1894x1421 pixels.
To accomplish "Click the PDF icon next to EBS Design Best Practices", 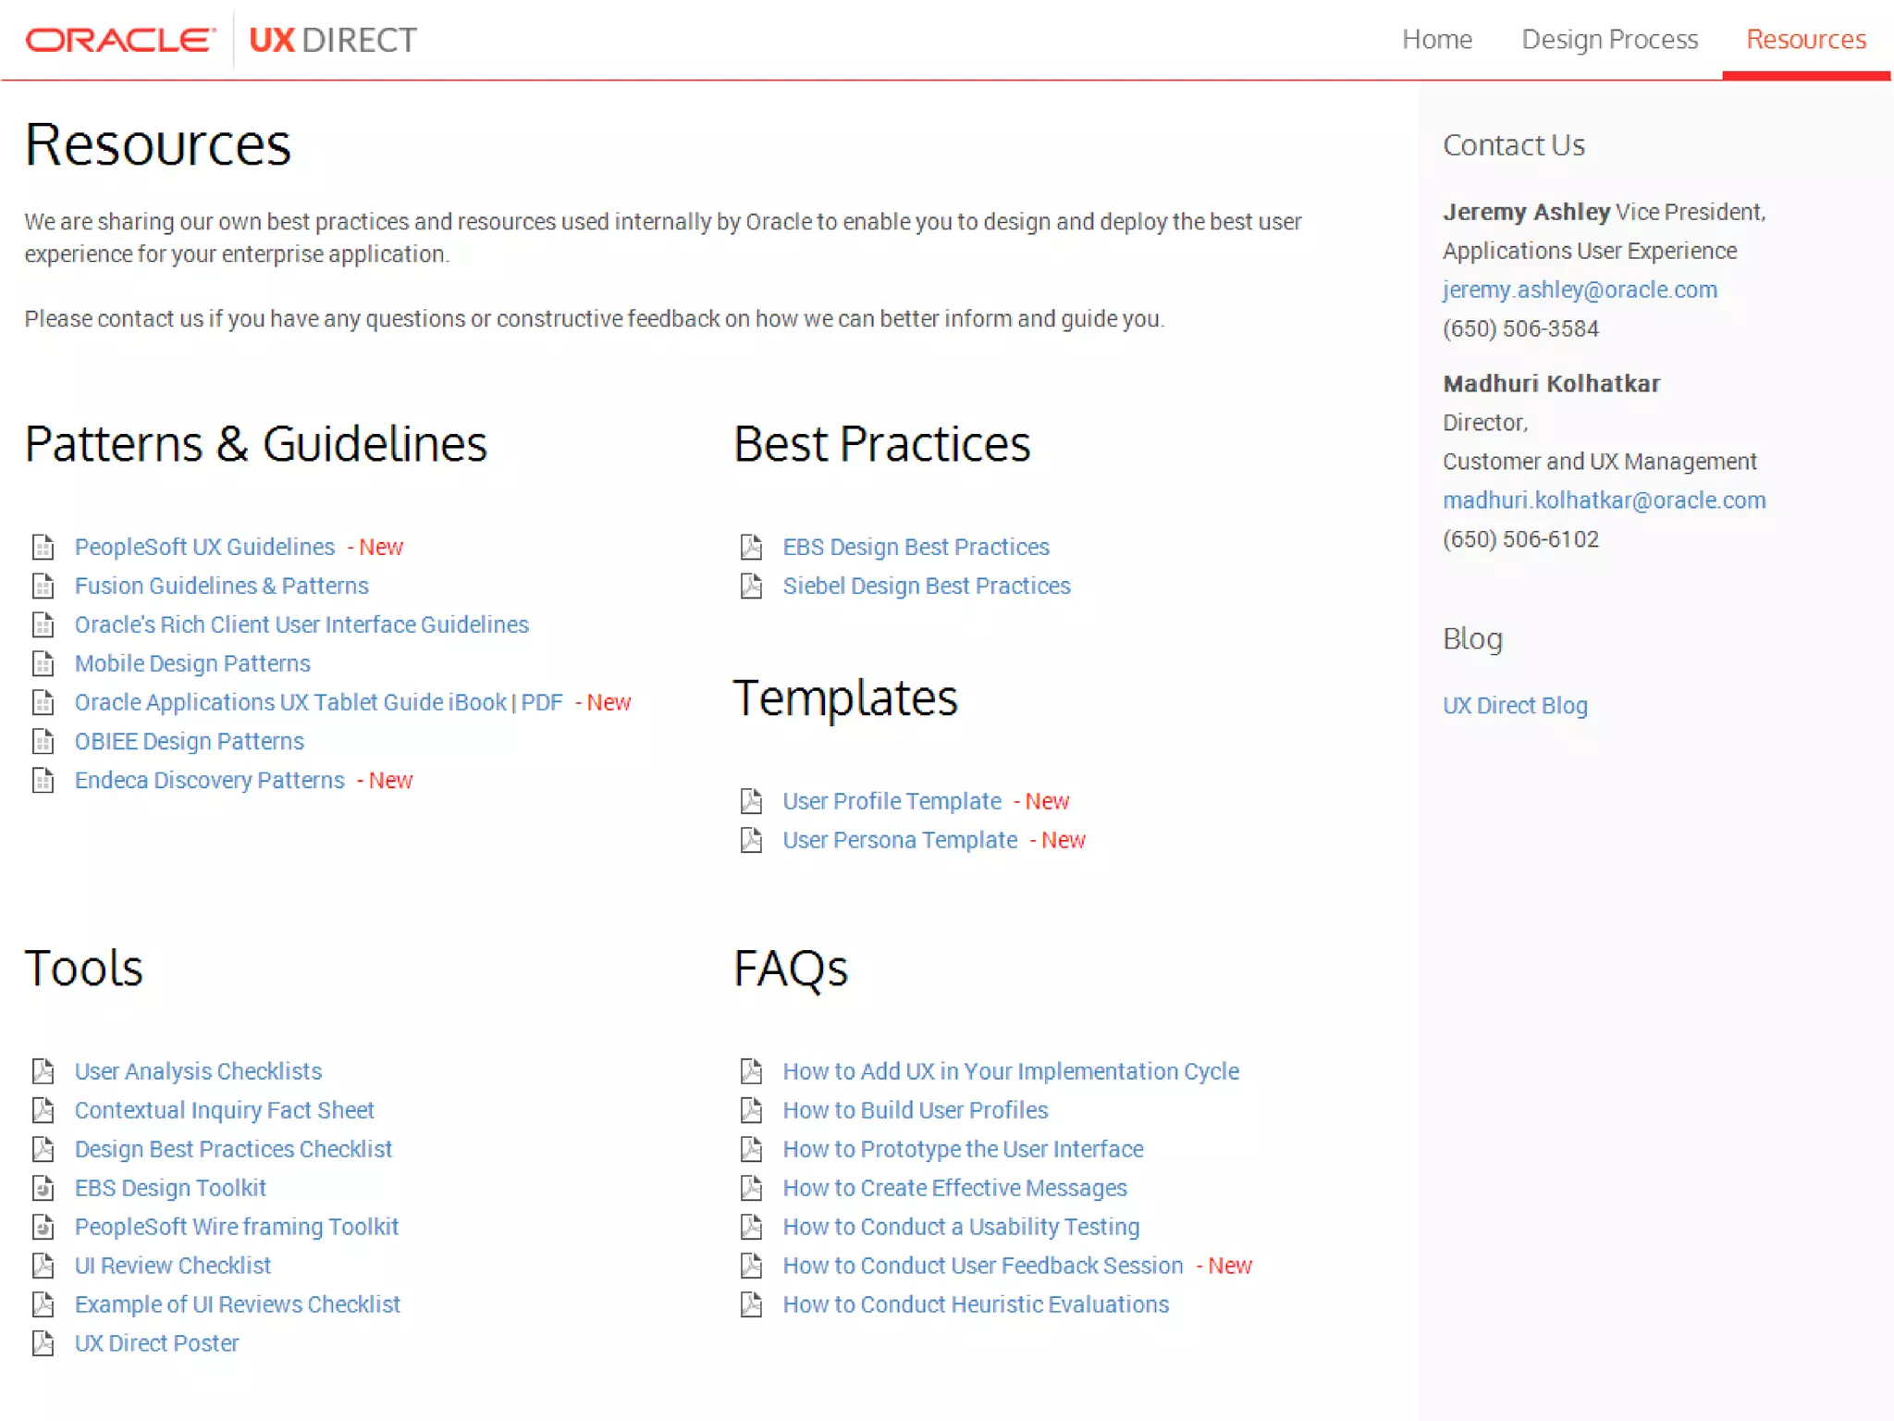I will 751,548.
